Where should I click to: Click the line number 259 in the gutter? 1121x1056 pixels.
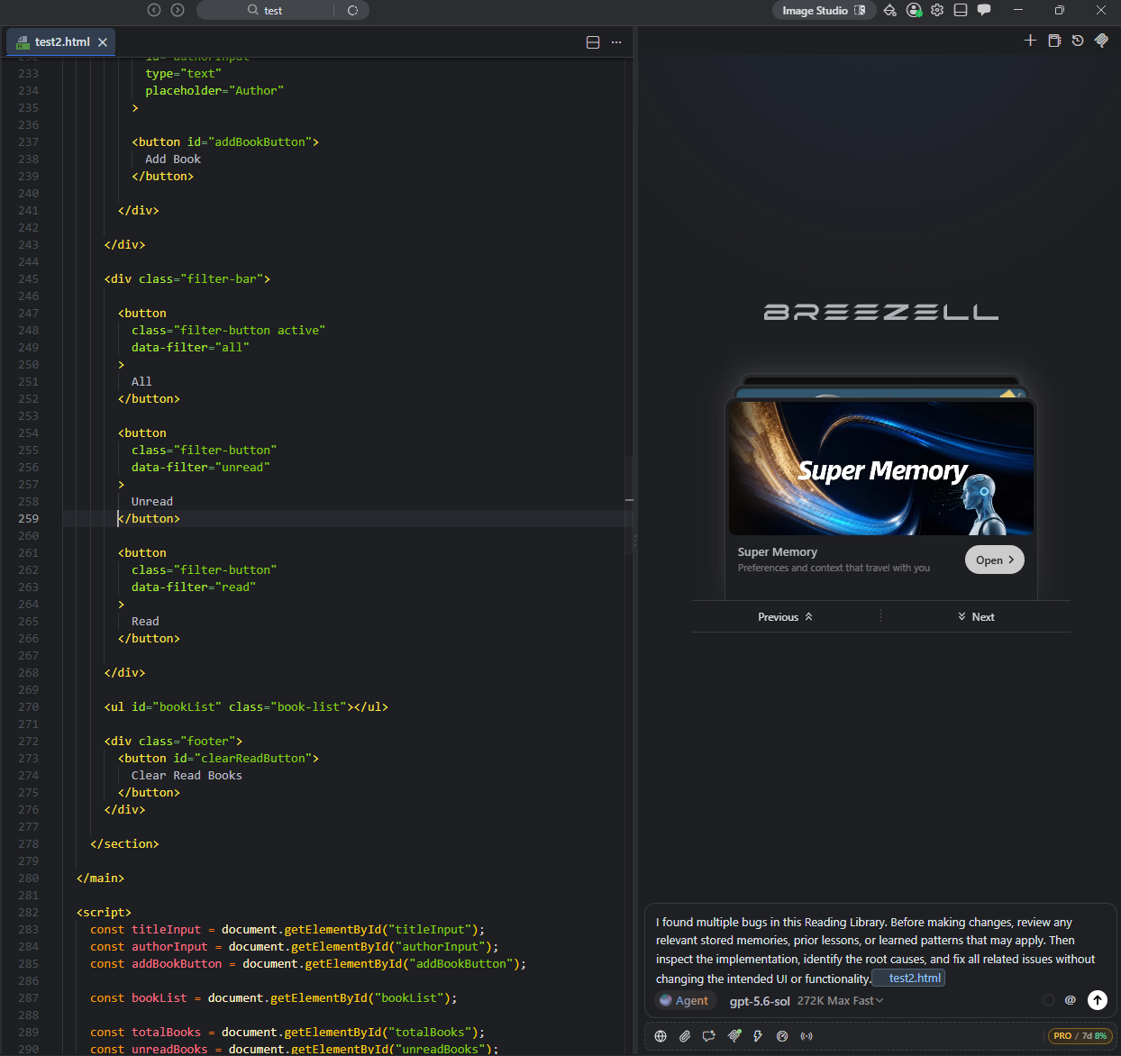pos(29,519)
